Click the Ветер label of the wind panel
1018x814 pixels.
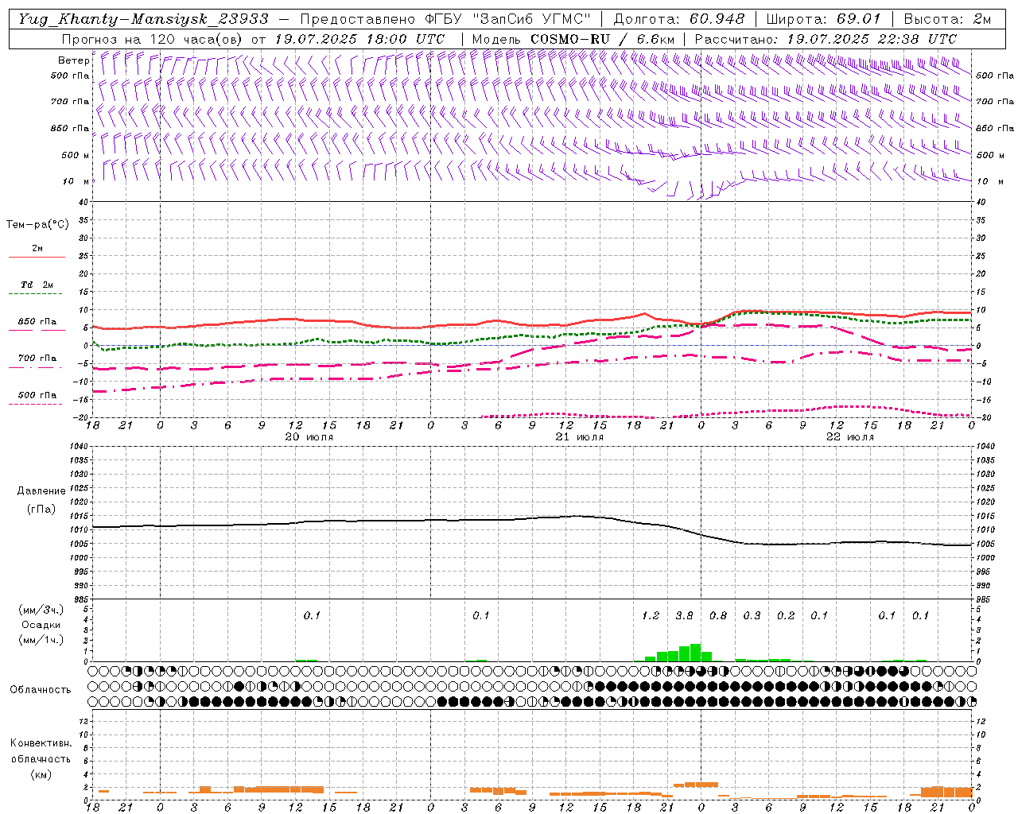pyautogui.click(x=74, y=60)
